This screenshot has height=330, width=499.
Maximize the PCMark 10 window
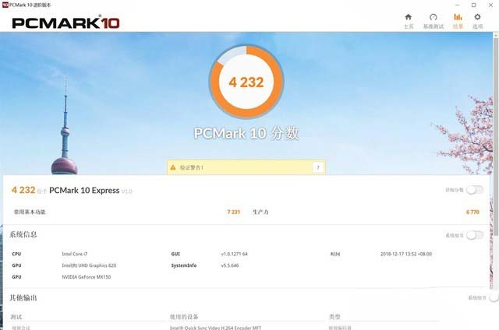473,5
